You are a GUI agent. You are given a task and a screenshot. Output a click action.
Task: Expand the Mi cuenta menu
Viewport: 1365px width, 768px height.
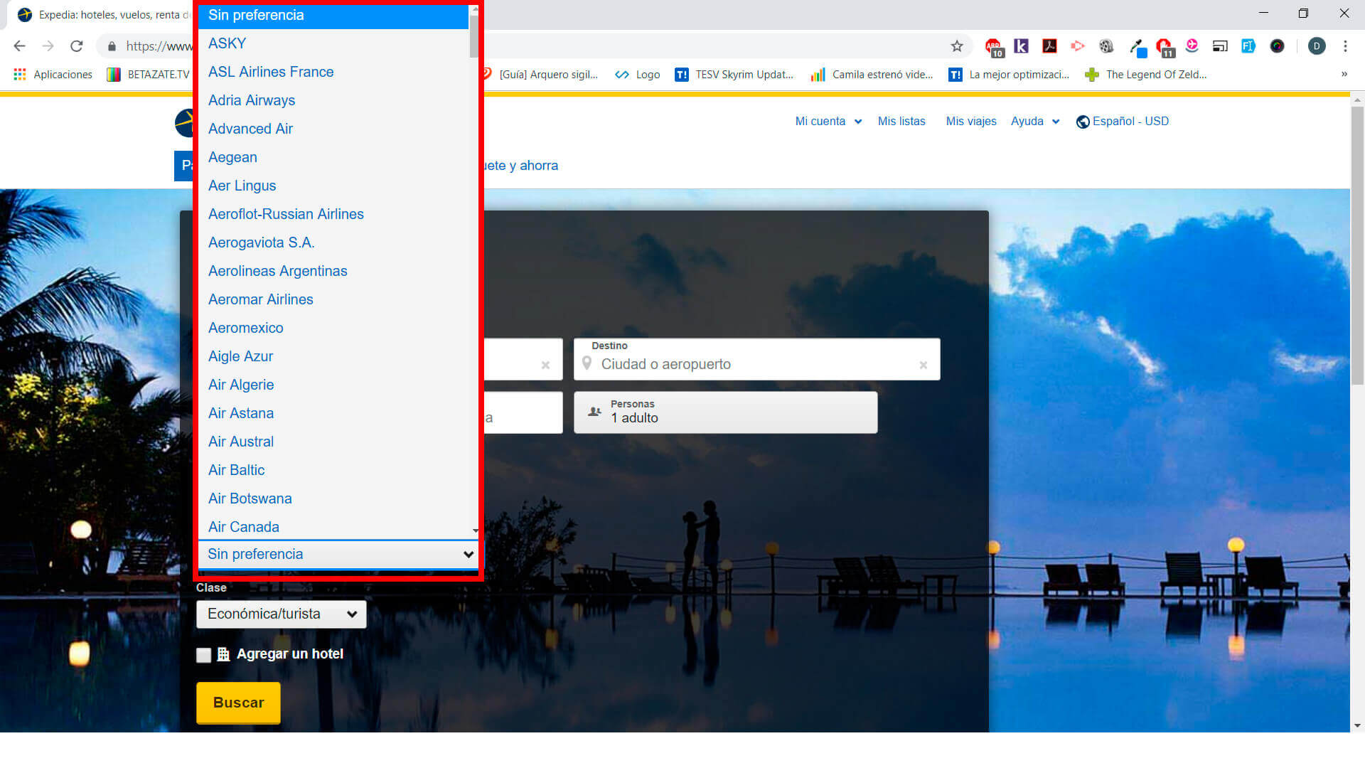click(828, 122)
